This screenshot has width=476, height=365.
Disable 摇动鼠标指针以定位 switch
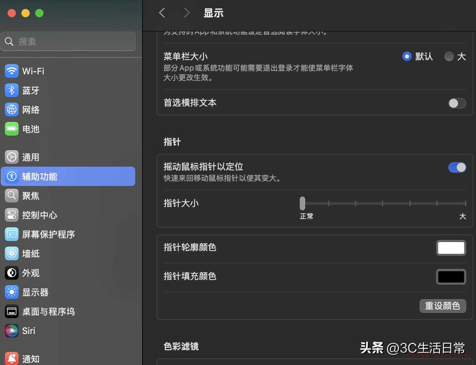pyautogui.click(x=457, y=167)
